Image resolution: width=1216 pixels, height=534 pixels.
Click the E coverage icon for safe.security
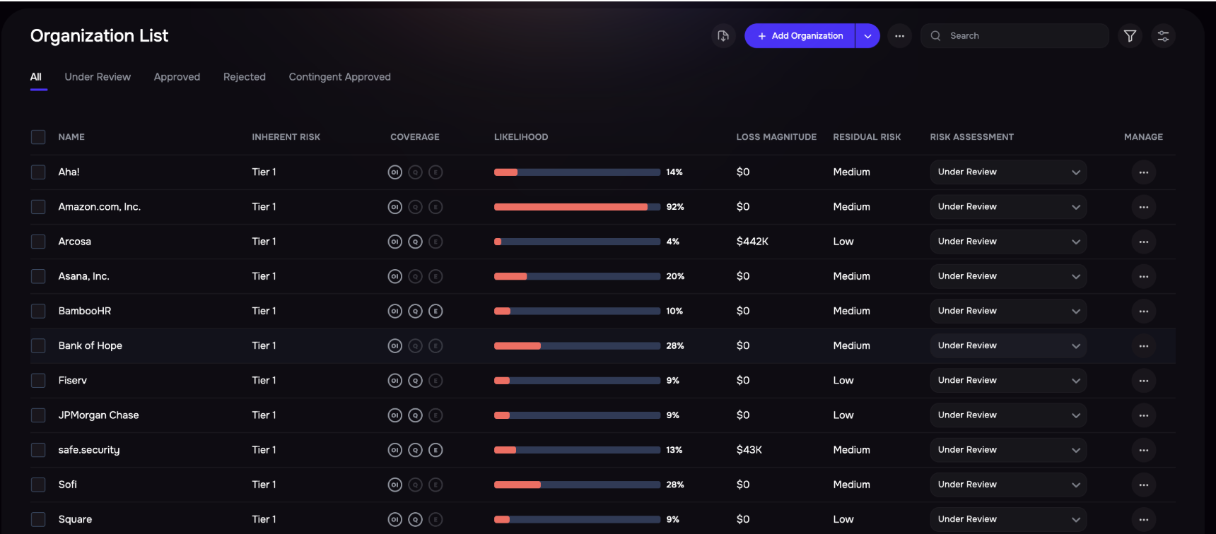point(435,450)
